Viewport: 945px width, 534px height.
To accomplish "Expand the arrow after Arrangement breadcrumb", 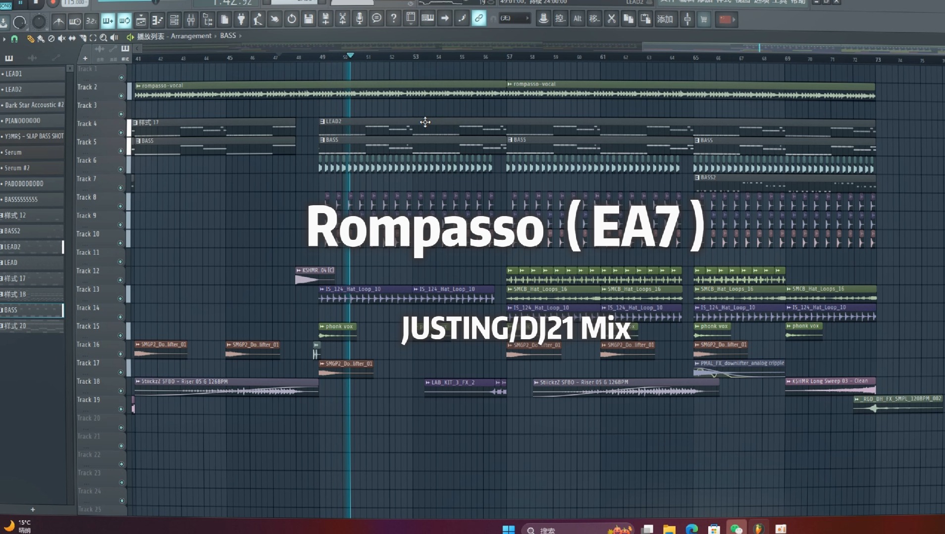I will point(216,36).
